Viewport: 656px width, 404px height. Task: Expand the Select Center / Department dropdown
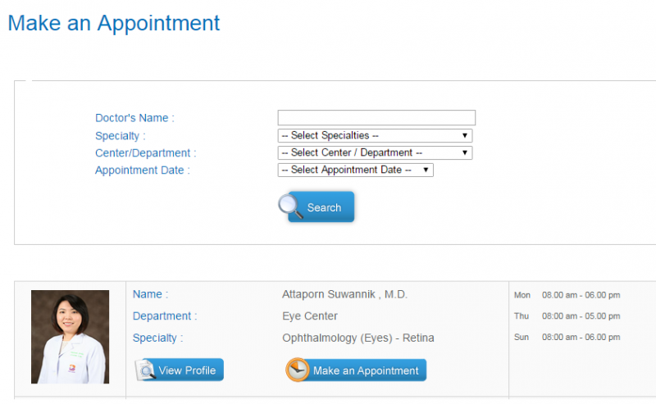click(375, 153)
